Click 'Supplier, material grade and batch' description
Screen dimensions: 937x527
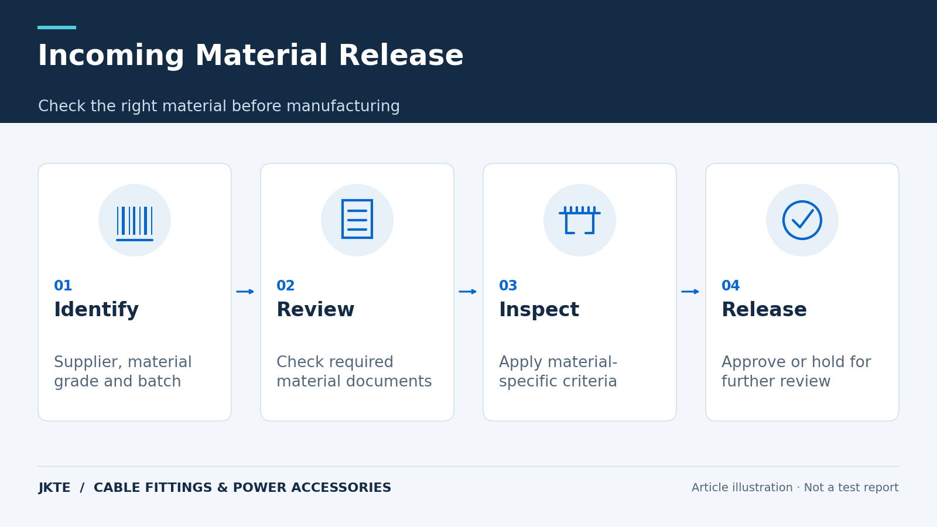pos(123,372)
